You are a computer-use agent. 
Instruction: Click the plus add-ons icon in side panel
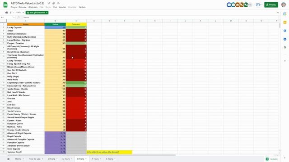pos(285,61)
